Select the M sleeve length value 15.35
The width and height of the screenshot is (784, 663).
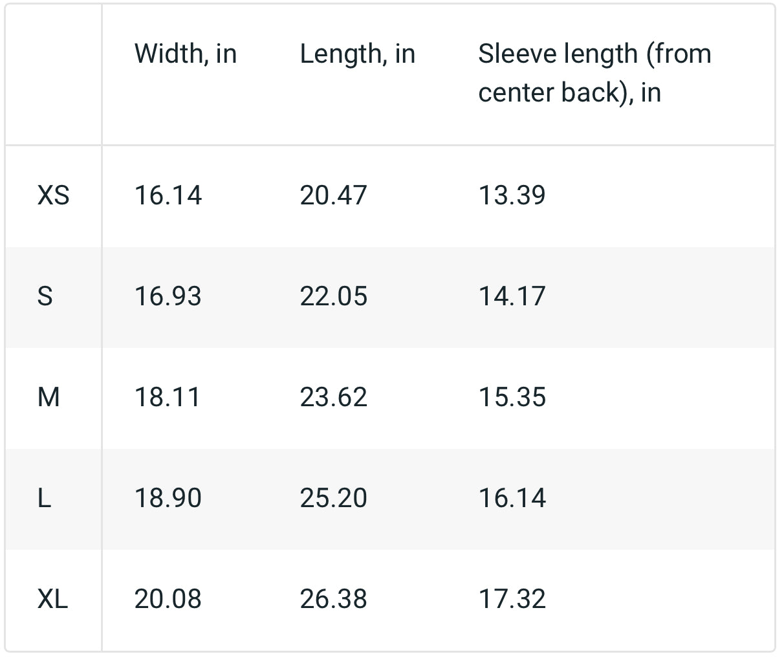tap(512, 397)
